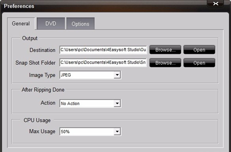Expand the Action dropdown arrow
This screenshot has height=152, width=231.
(117, 103)
